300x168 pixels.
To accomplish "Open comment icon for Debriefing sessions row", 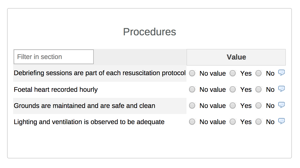I will (x=281, y=73).
